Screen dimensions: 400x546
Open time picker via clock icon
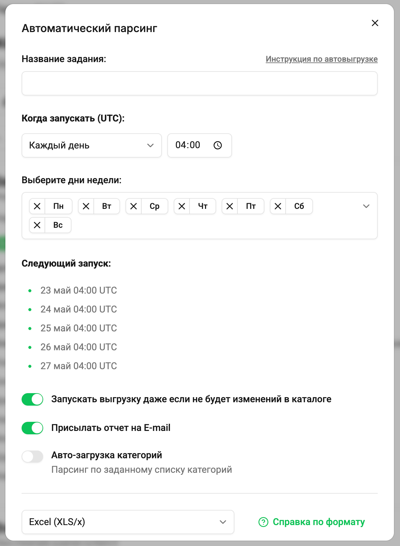click(x=218, y=145)
